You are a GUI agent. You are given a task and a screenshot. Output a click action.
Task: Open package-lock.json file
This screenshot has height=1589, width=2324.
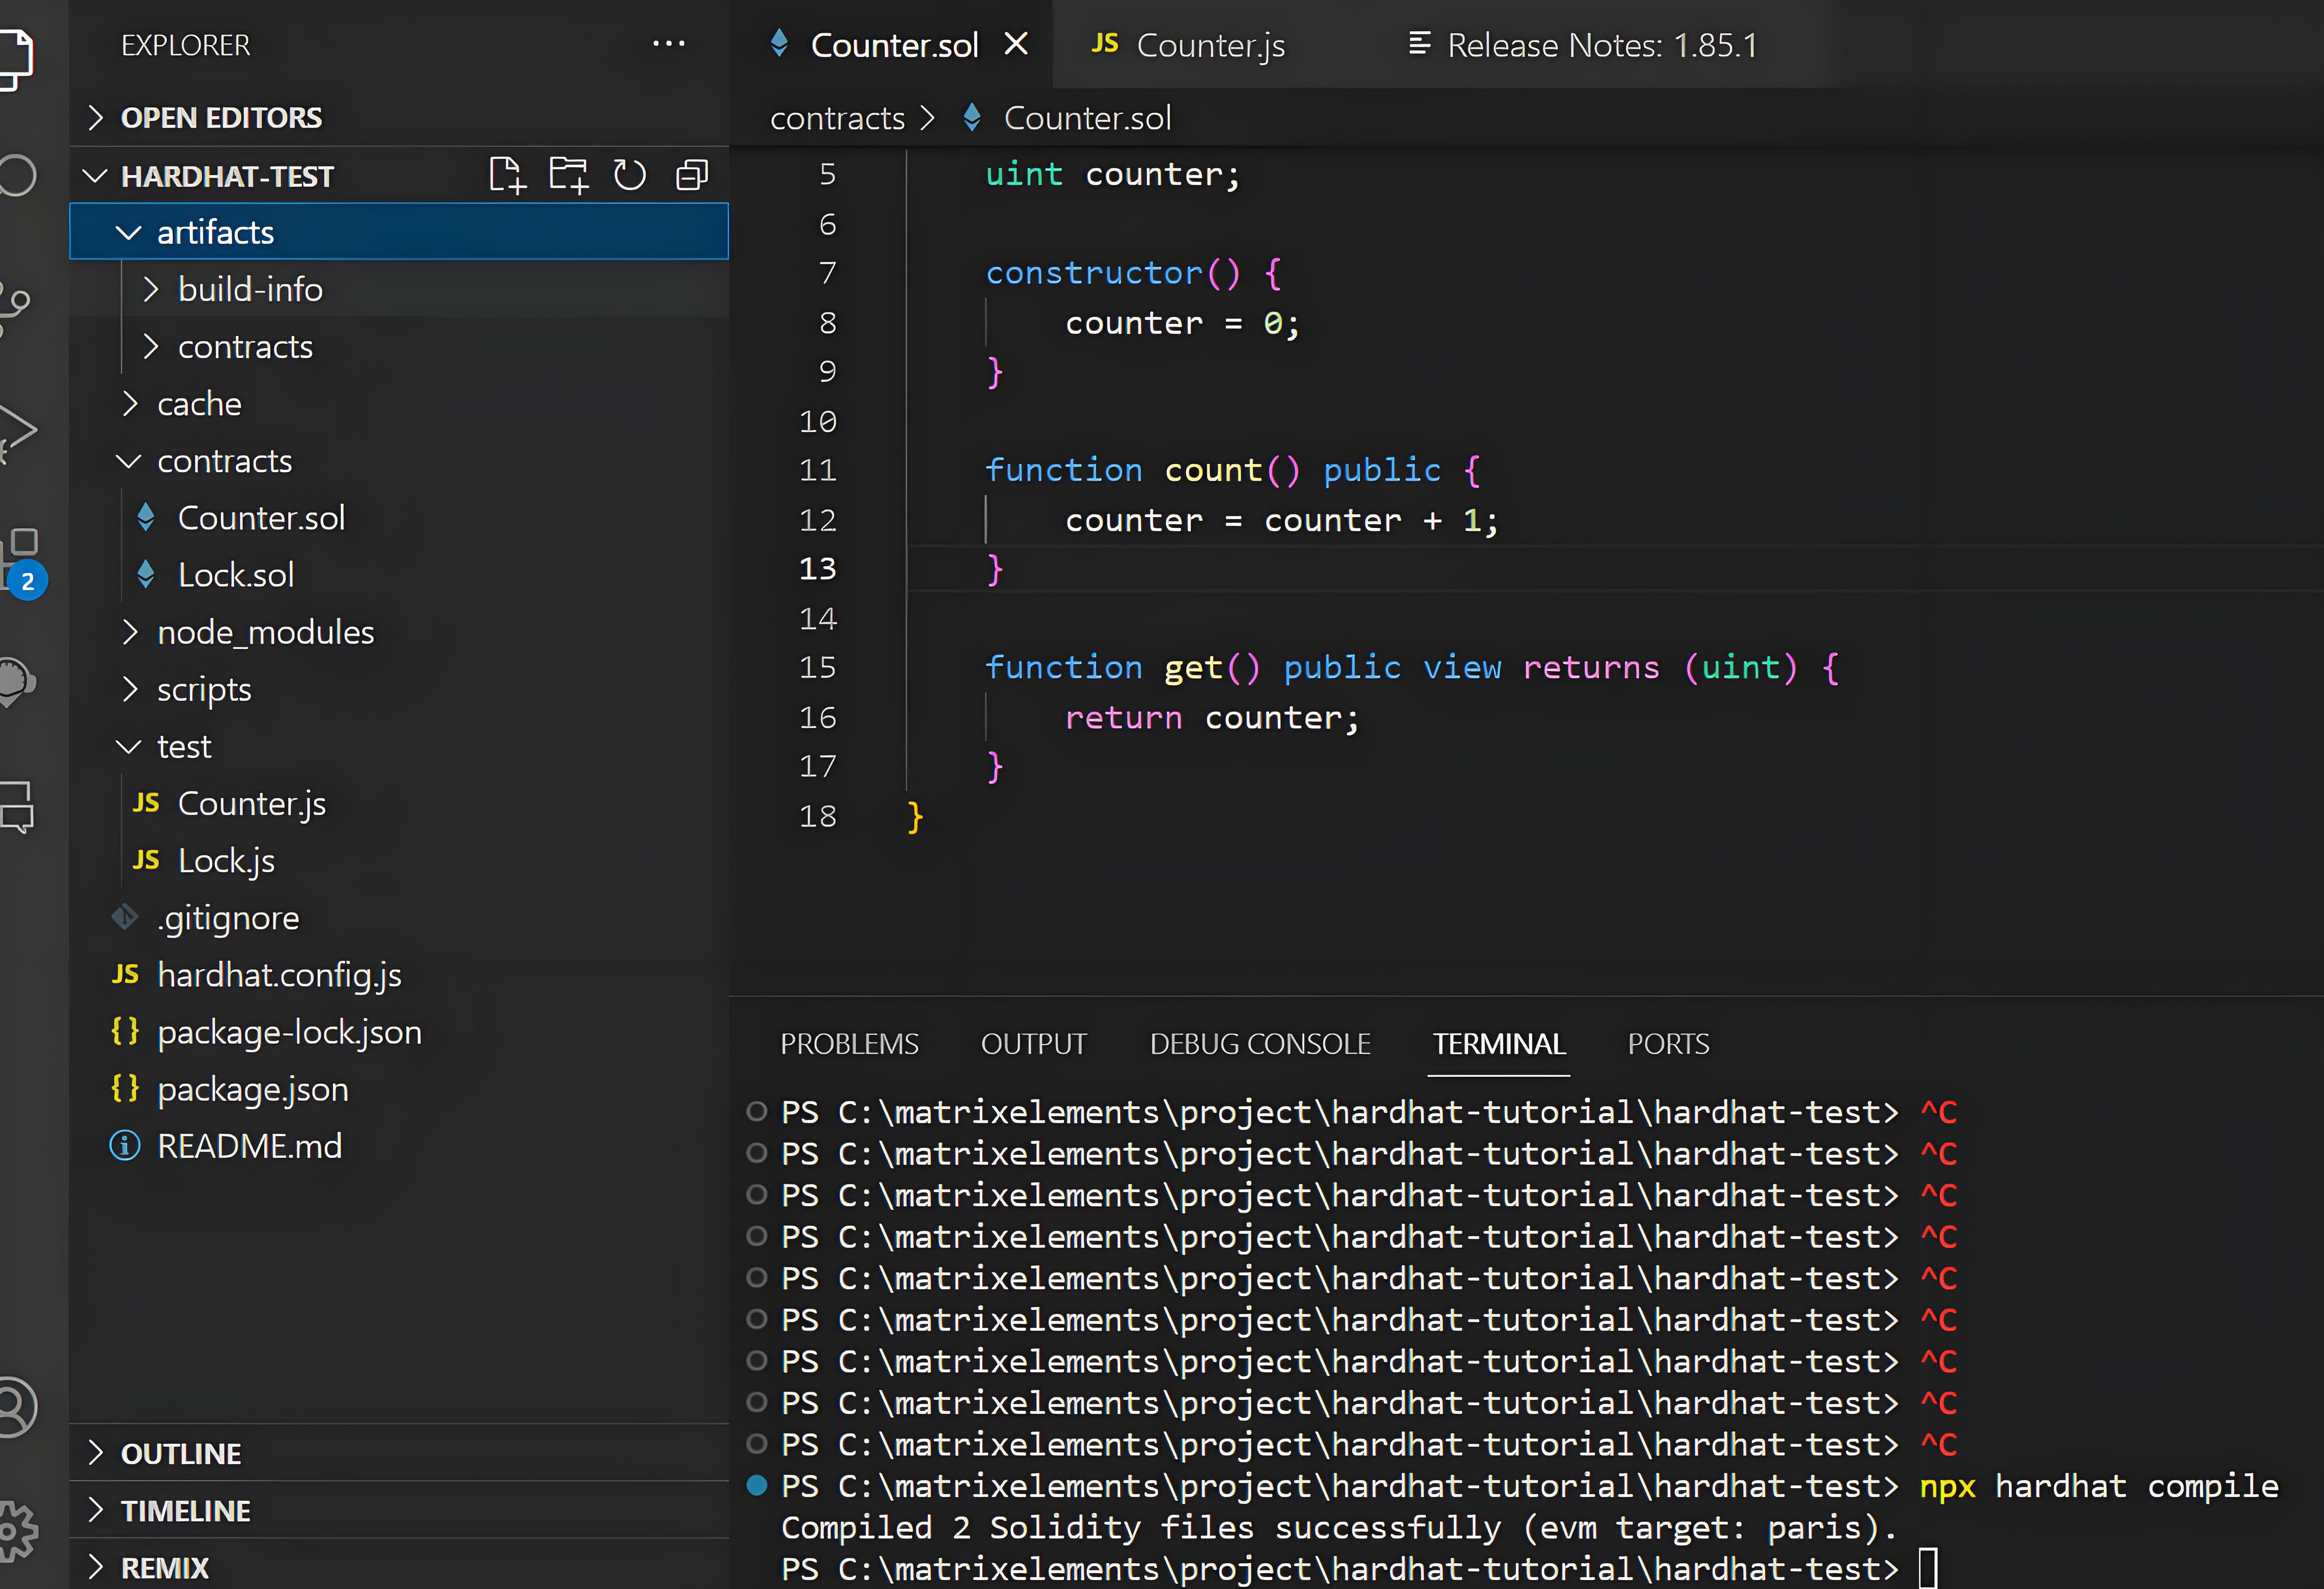399,1031
